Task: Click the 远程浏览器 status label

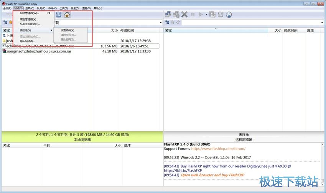Action: [x=244, y=140]
